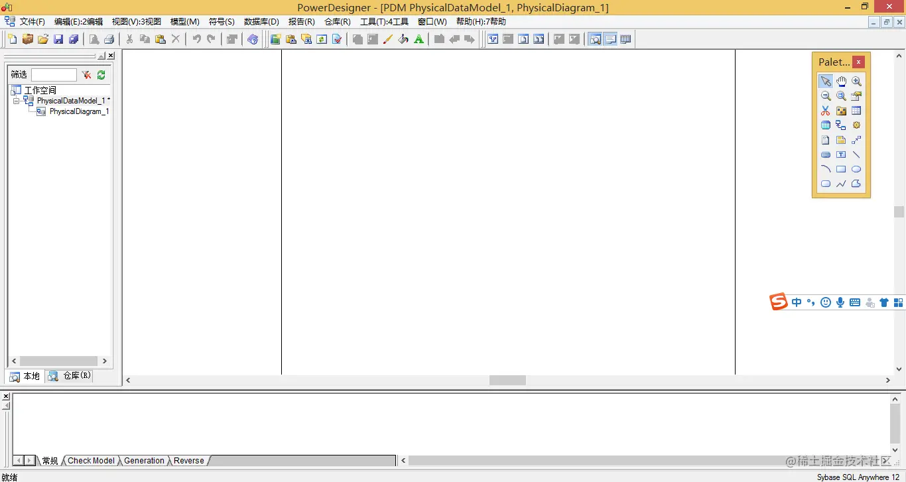Select the Package tool in Palette

[x=841, y=111]
